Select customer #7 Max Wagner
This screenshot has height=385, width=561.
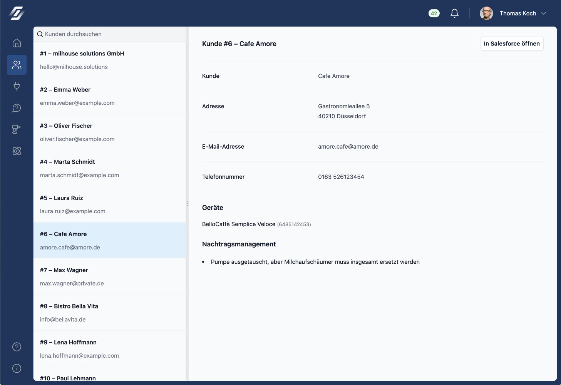110,276
